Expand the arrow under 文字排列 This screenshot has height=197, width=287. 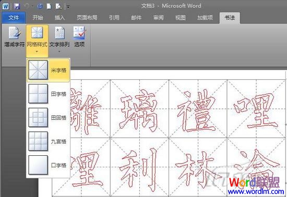click(x=59, y=52)
